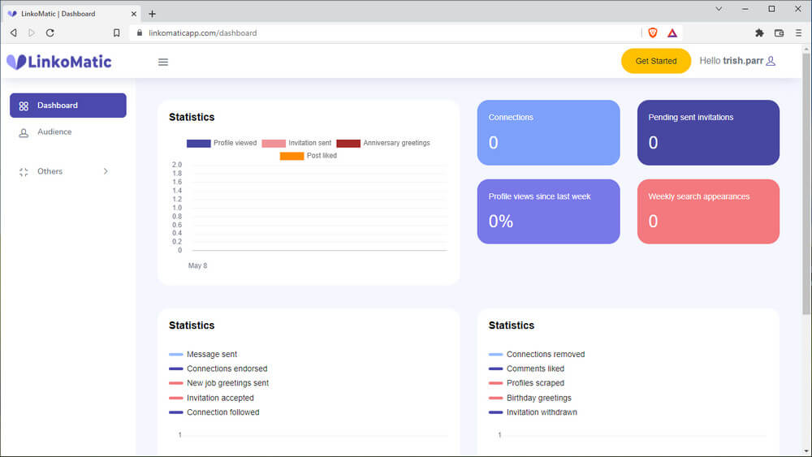The height and width of the screenshot is (457, 812).
Task: Click the scrollbar down arrow
Action: pyautogui.click(x=806, y=452)
